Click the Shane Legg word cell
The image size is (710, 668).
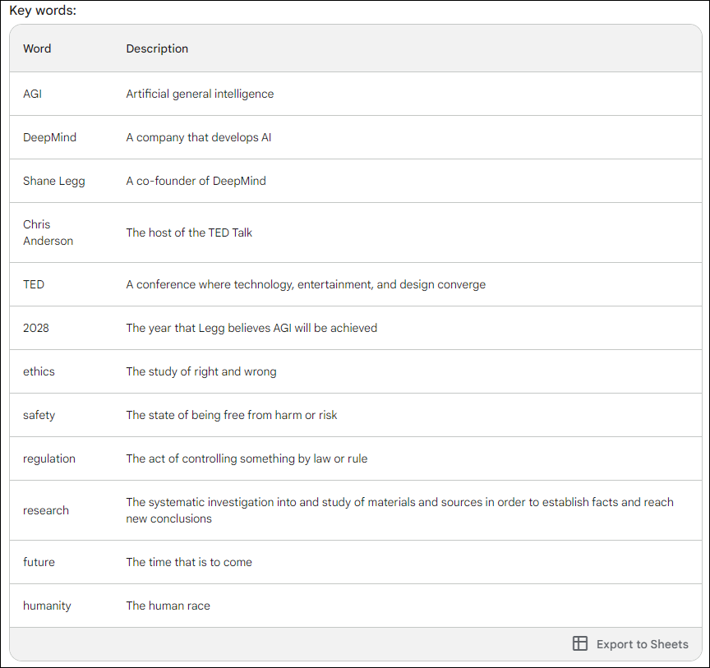point(54,181)
